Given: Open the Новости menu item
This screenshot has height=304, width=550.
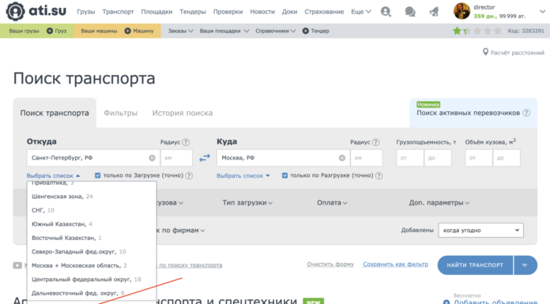Looking at the screenshot, I should [x=262, y=12].
